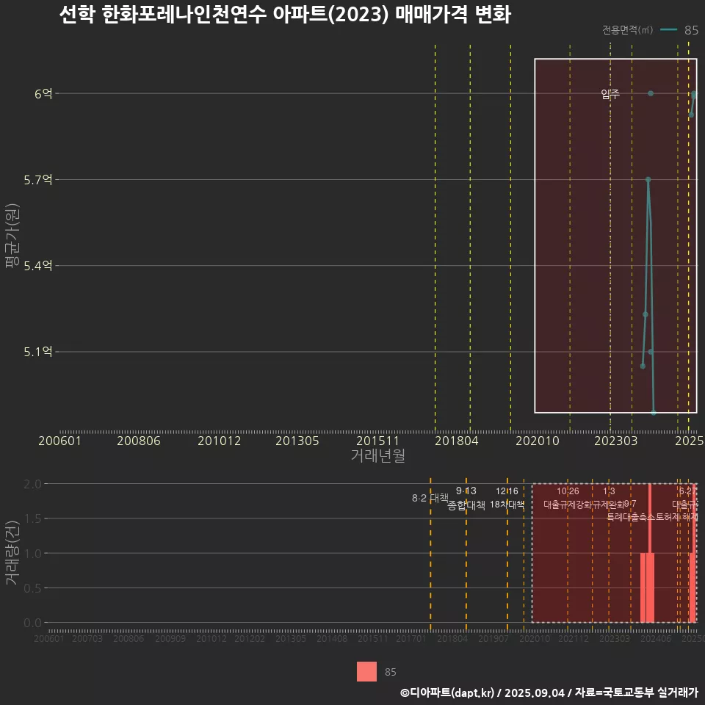Image resolution: width=705 pixels, height=705 pixels.
Task: Click the 0.5 volume axis label
Action: pyautogui.click(x=32, y=588)
